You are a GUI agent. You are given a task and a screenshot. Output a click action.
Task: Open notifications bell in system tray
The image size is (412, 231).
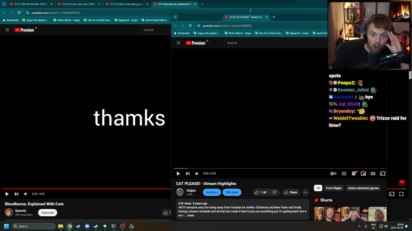coord(406,227)
